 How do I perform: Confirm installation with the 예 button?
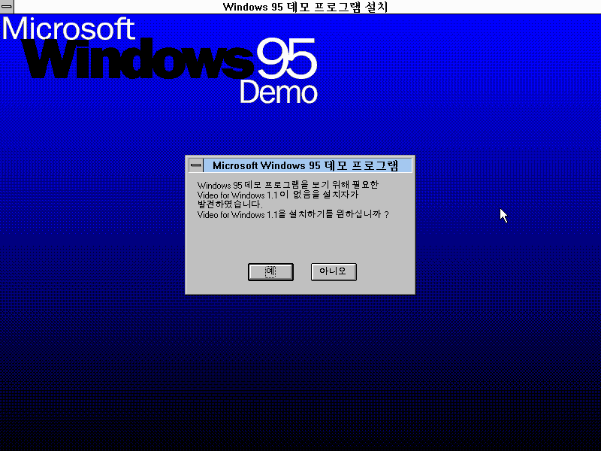pyautogui.click(x=270, y=272)
